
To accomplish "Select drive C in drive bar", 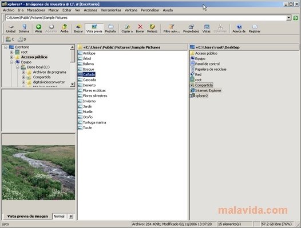I will (10, 39).
